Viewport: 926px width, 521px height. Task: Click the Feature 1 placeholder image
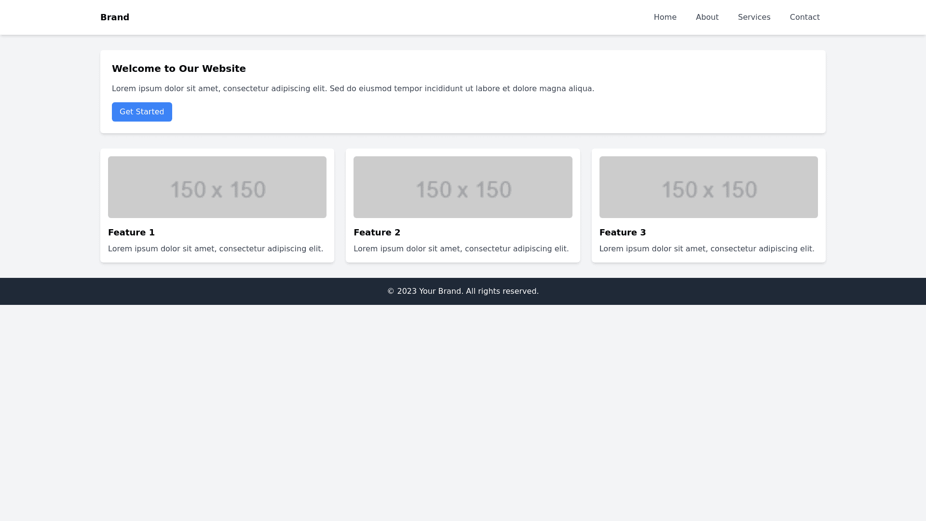217,187
